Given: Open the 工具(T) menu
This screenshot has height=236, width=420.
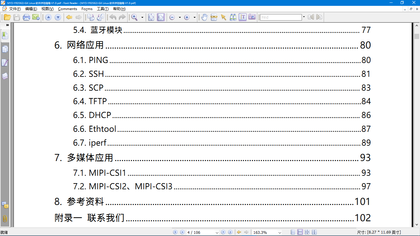Looking at the screenshot, I should tap(103, 9).
